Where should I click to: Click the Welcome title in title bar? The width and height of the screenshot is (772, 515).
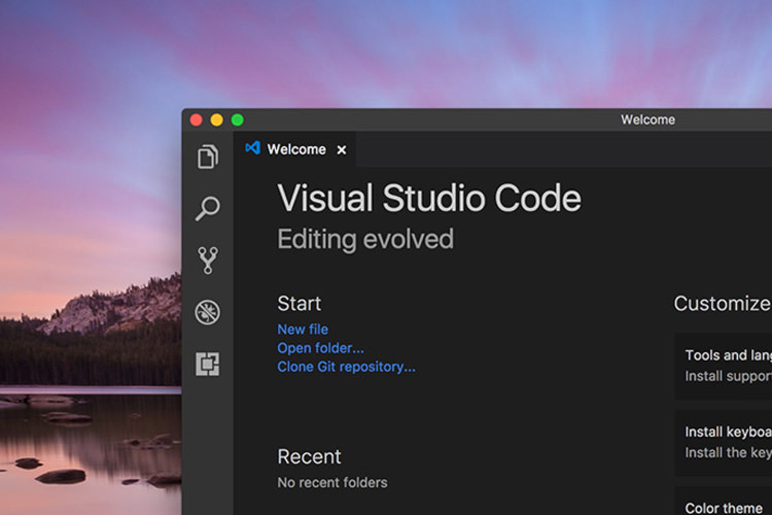click(648, 120)
